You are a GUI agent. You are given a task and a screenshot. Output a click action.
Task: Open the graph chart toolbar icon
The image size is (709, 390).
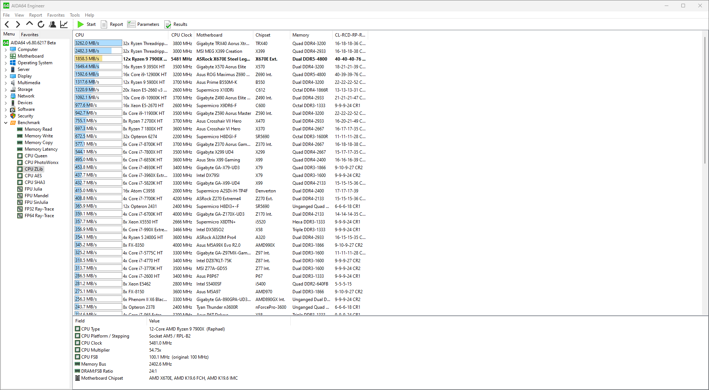(64, 24)
